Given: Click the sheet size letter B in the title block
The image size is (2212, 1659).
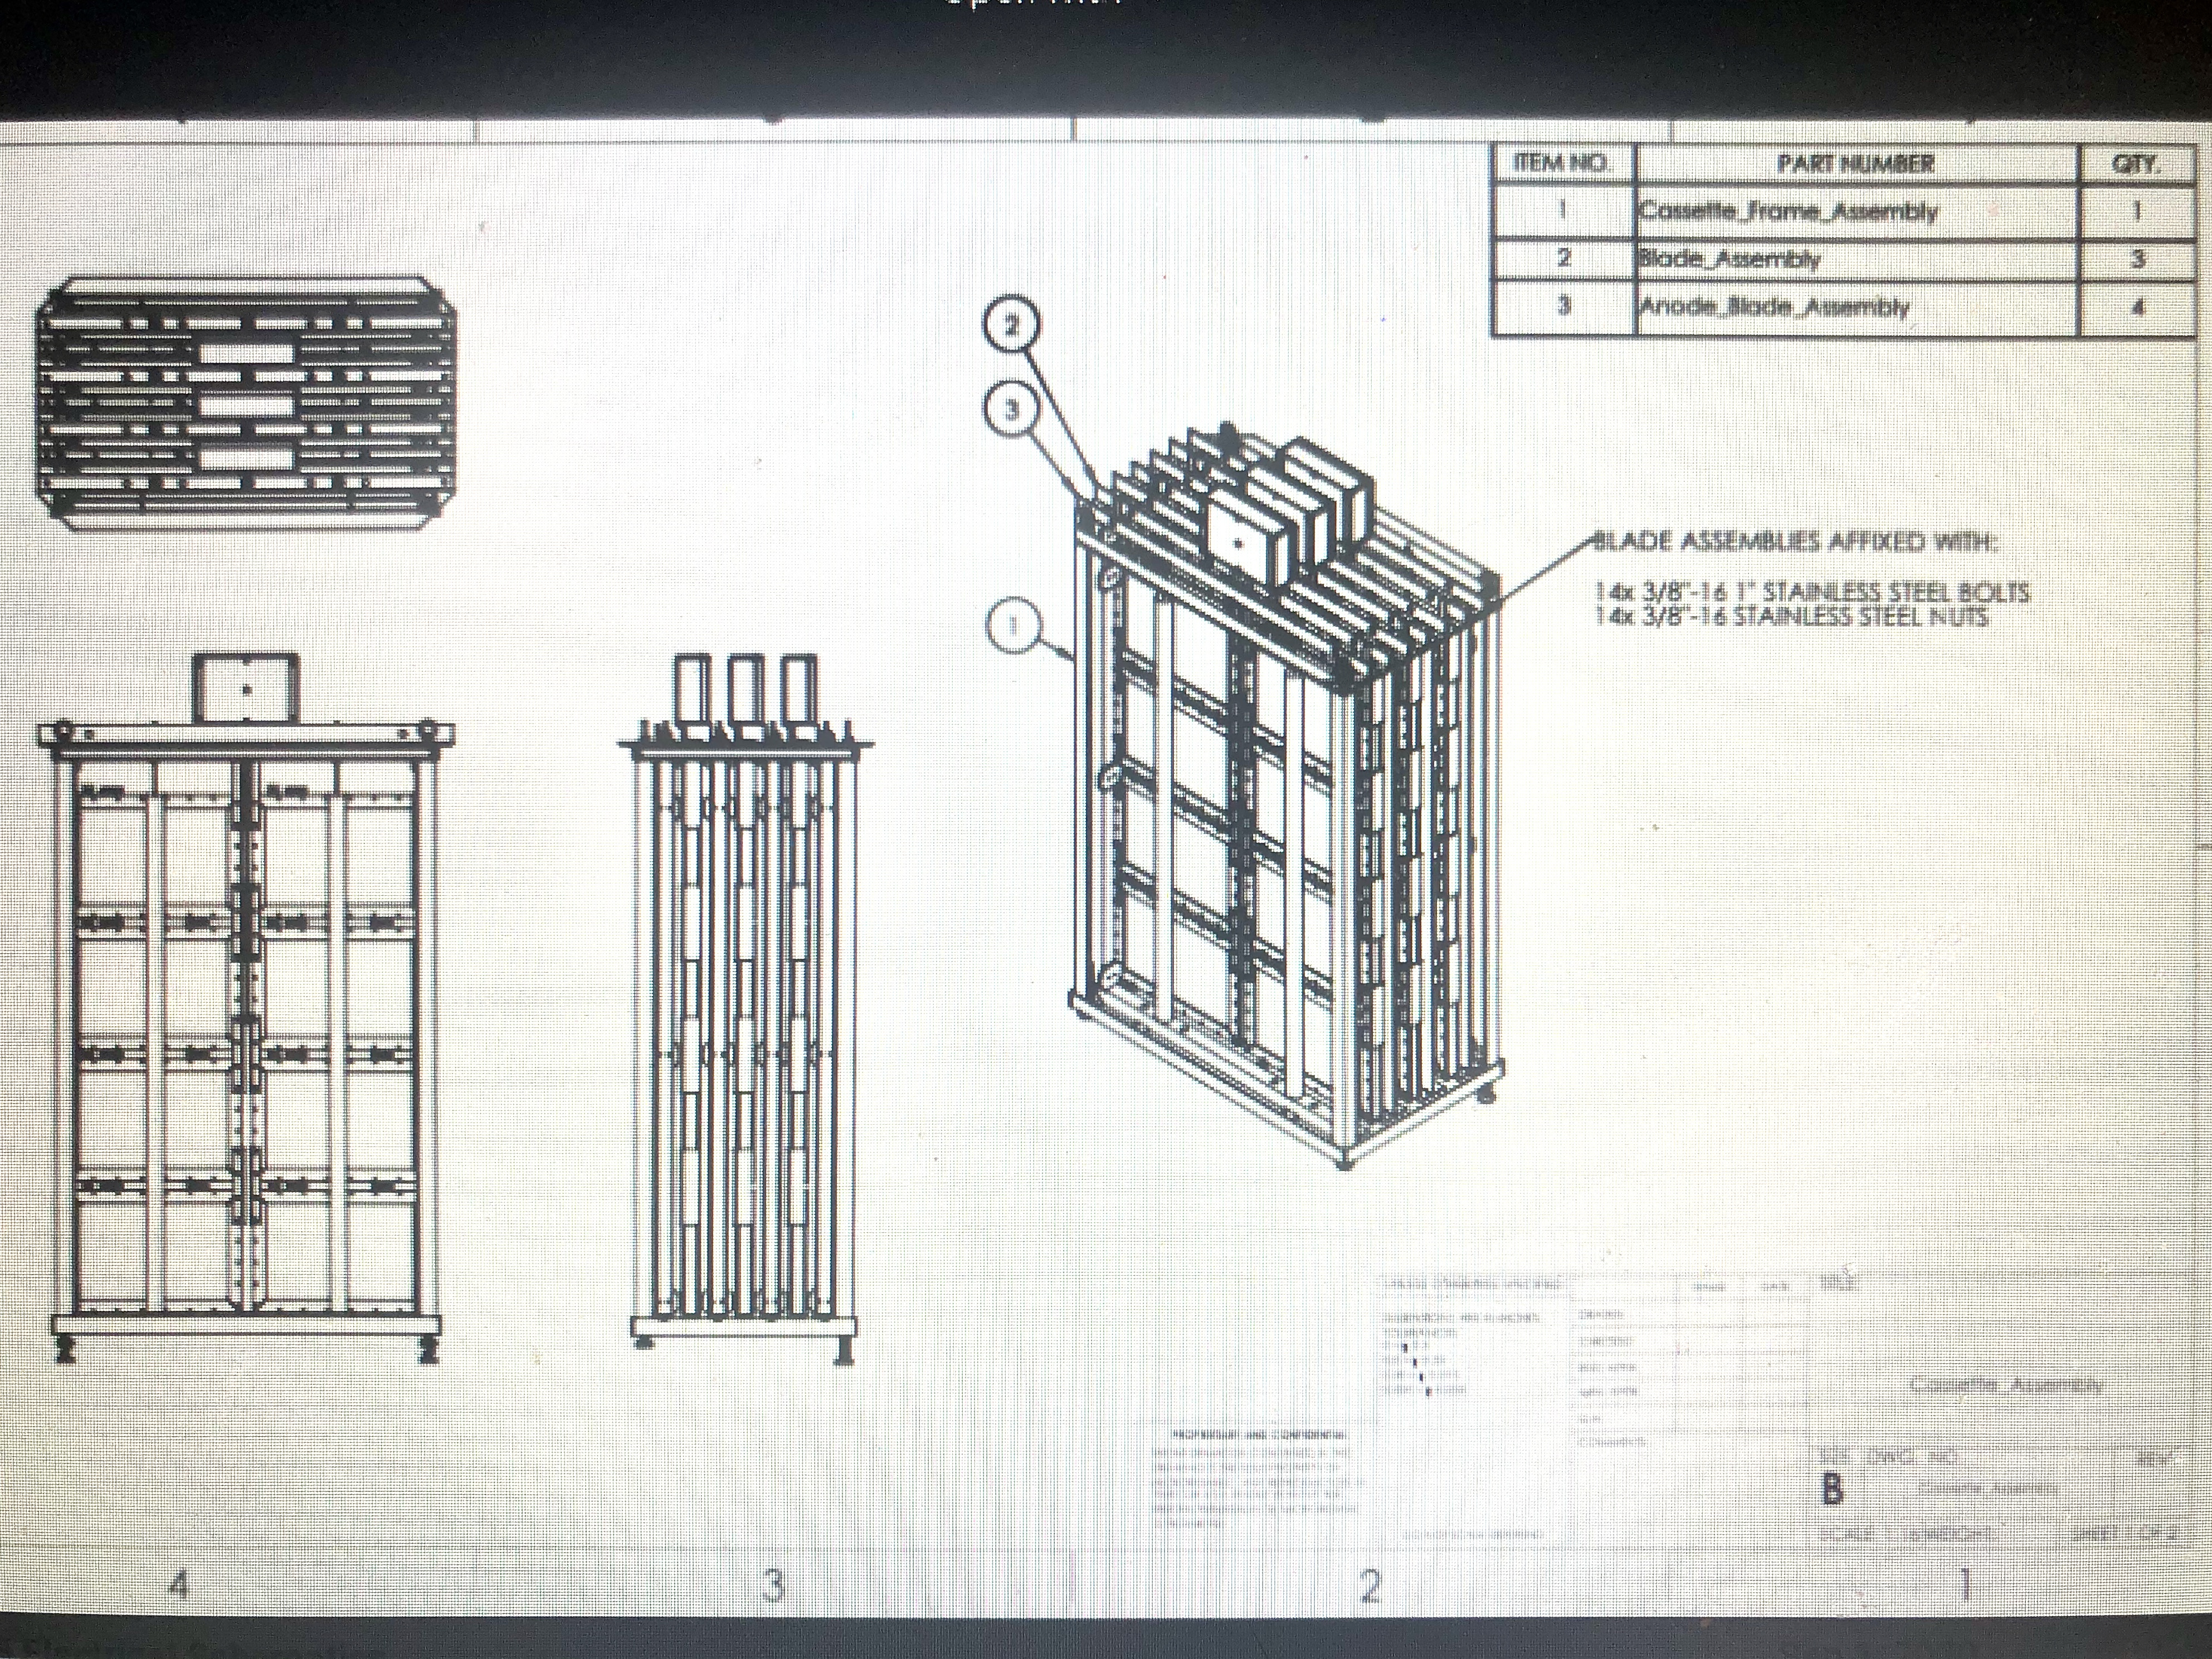Looking at the screenshot, I should coord(1832,1490).
